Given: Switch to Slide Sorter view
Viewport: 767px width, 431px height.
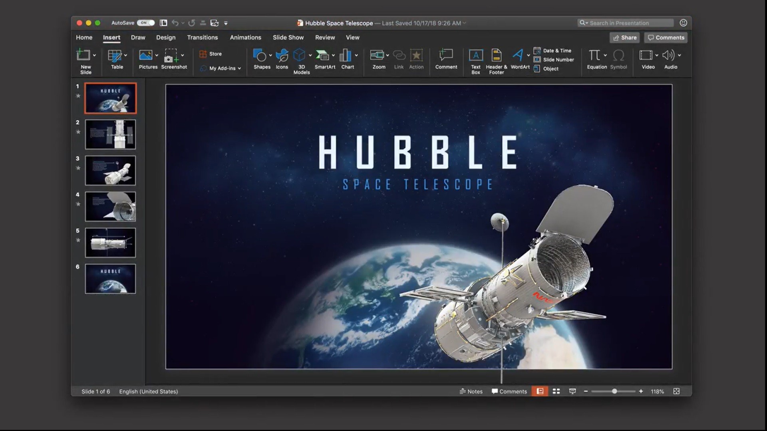Looking at the screenshot, I should 556,391.
